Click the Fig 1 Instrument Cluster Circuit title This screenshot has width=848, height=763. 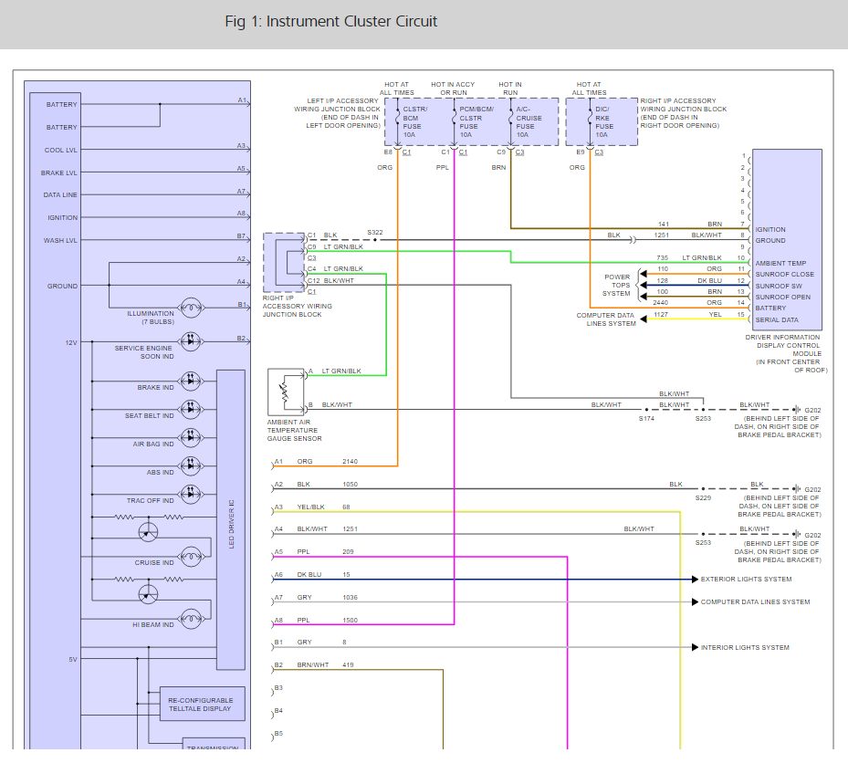click(331, 21)
